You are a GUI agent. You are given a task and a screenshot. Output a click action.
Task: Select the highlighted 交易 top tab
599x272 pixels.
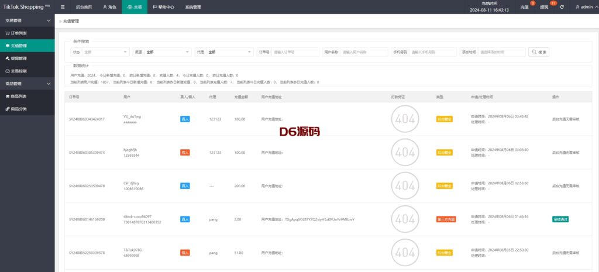135,7
